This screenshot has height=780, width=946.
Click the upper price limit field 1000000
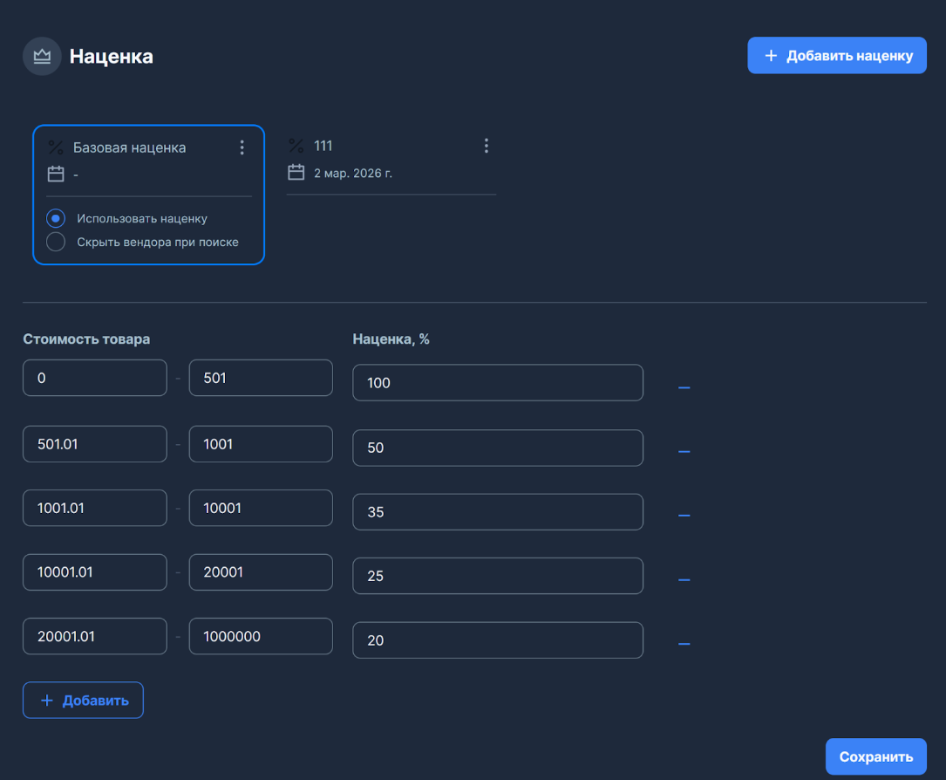pyautogui.click(x=260, y=636)
